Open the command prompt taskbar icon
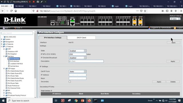 click(96, 100)
